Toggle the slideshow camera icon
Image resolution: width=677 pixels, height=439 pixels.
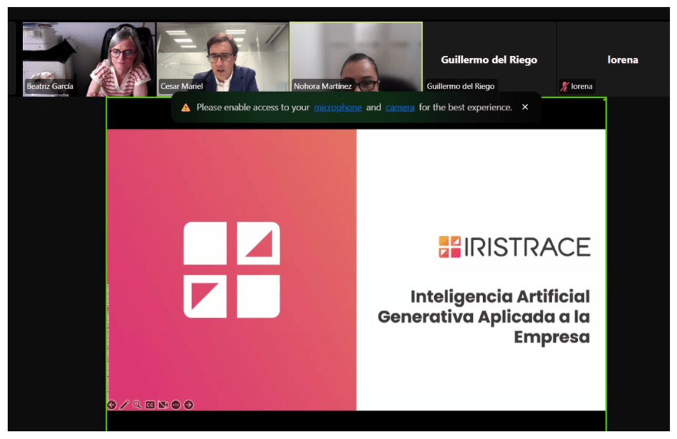pyautogui.click(x=163, y=405)
